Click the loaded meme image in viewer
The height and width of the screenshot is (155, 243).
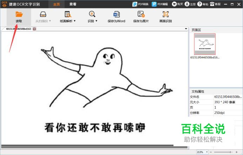(94, 88)
